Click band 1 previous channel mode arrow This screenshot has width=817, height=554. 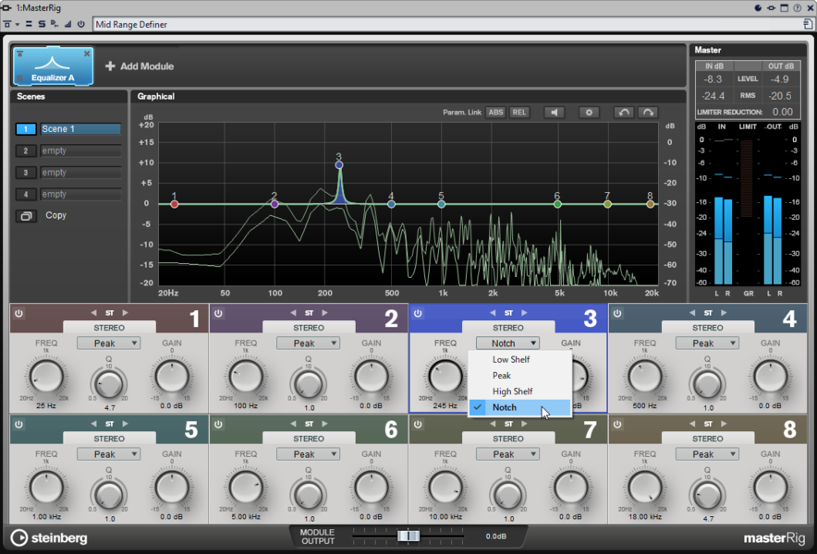tap(93, 313)
